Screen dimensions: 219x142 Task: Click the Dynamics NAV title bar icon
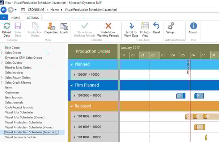click(x=2, y=3)
